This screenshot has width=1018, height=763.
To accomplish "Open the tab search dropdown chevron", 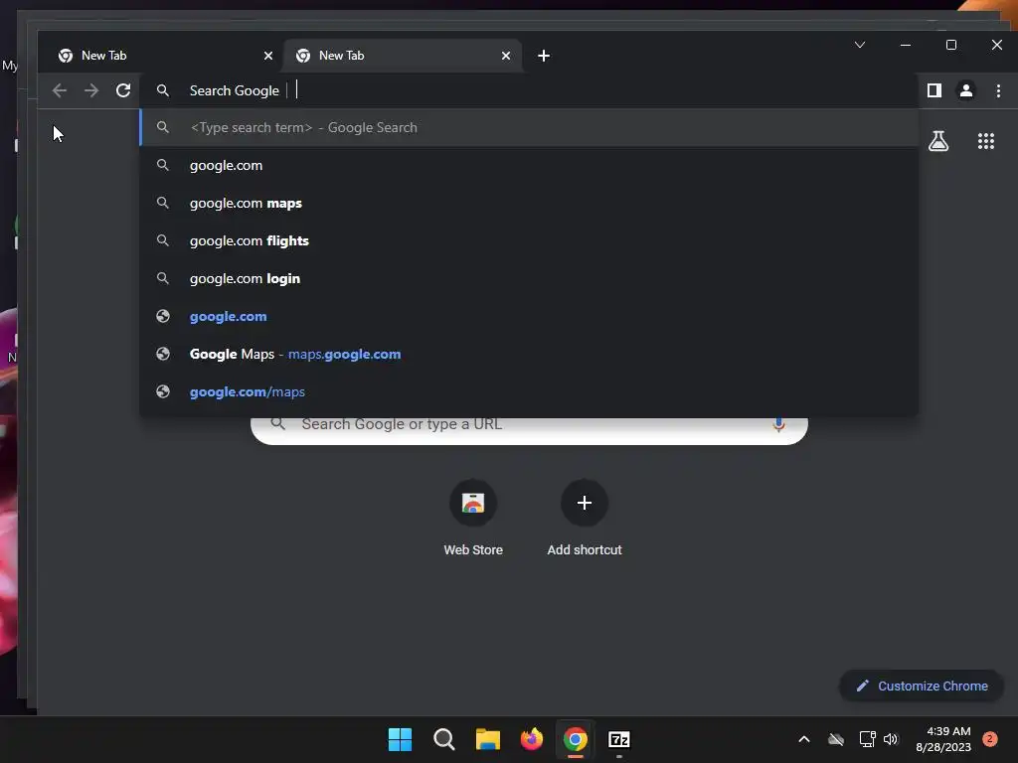I will pyautogui.click(x=860, y=45).
